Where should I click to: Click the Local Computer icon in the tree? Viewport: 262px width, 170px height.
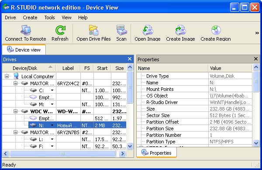pyautogui.click(x=16, y=76)
